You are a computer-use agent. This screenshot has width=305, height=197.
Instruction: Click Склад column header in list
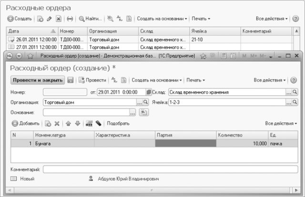pyautogui.click(x=164, y=31)
